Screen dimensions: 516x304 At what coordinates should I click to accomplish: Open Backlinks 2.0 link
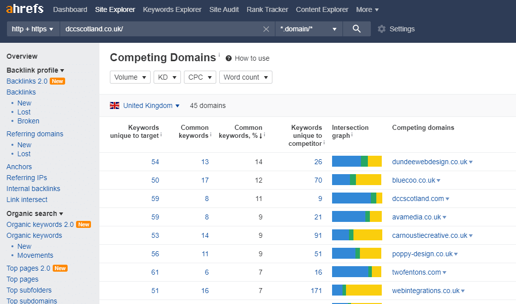click(x=27, y=81)
